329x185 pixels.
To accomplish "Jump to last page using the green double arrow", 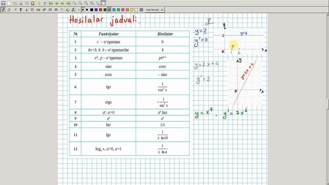I will coord(68,3).
